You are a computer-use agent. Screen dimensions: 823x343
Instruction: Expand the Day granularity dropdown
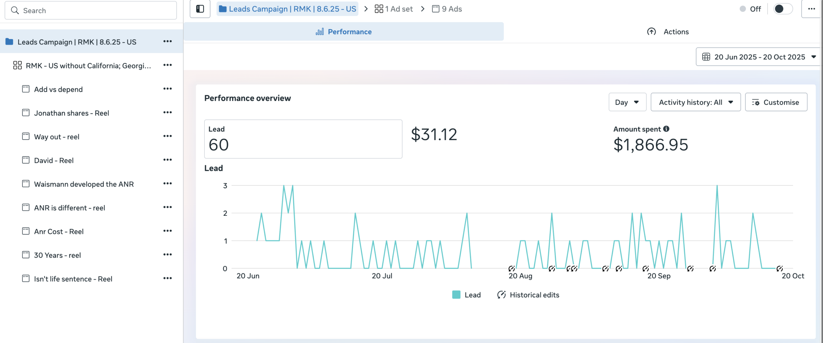[x=627, y=102]
